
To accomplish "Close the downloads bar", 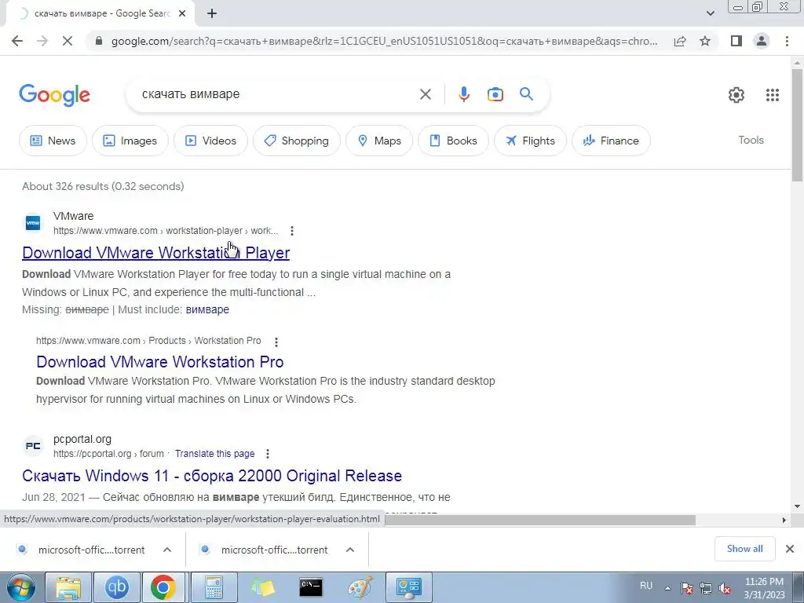I will [790, 549].
